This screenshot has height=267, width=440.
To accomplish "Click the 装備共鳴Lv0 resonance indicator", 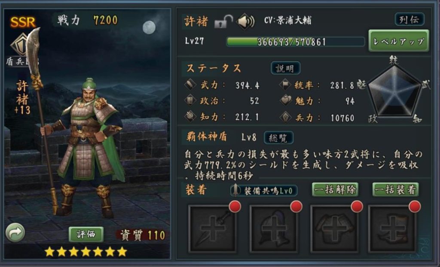I will pos(263,191).
